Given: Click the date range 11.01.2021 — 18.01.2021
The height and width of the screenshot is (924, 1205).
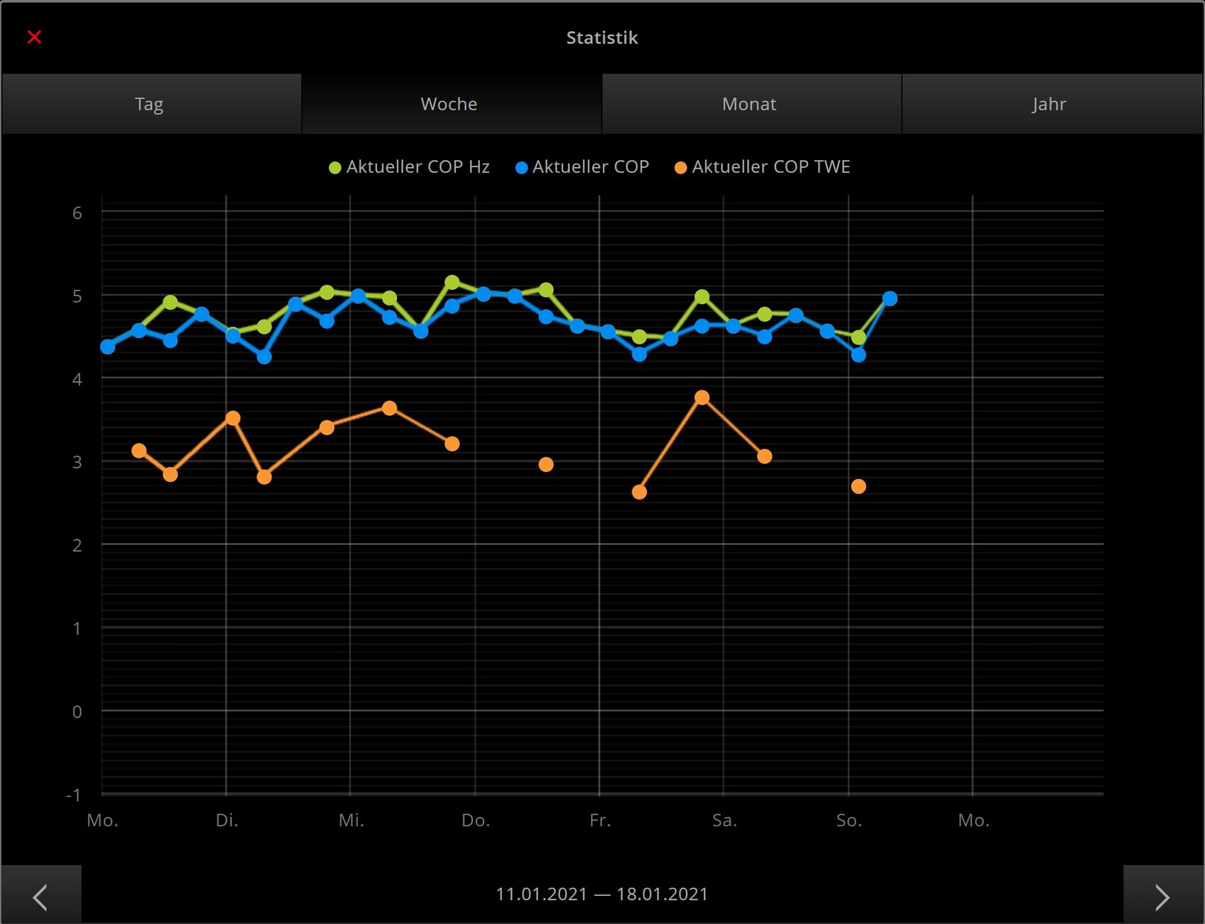Looking at the screenshot, I should 602,894.
